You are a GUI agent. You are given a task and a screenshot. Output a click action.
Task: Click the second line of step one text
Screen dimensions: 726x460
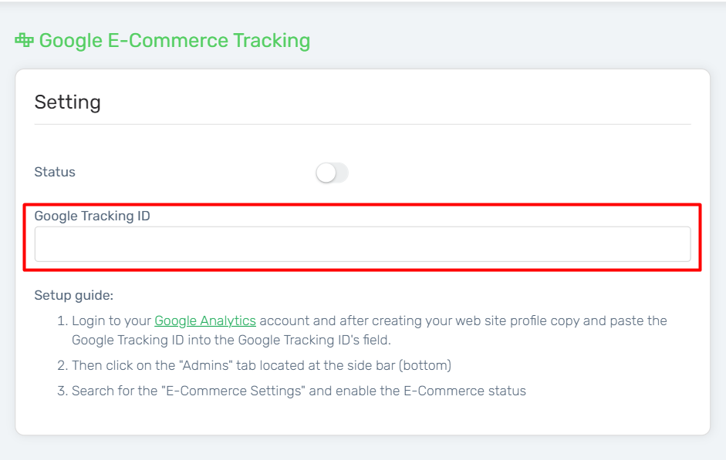pos(231,340)
